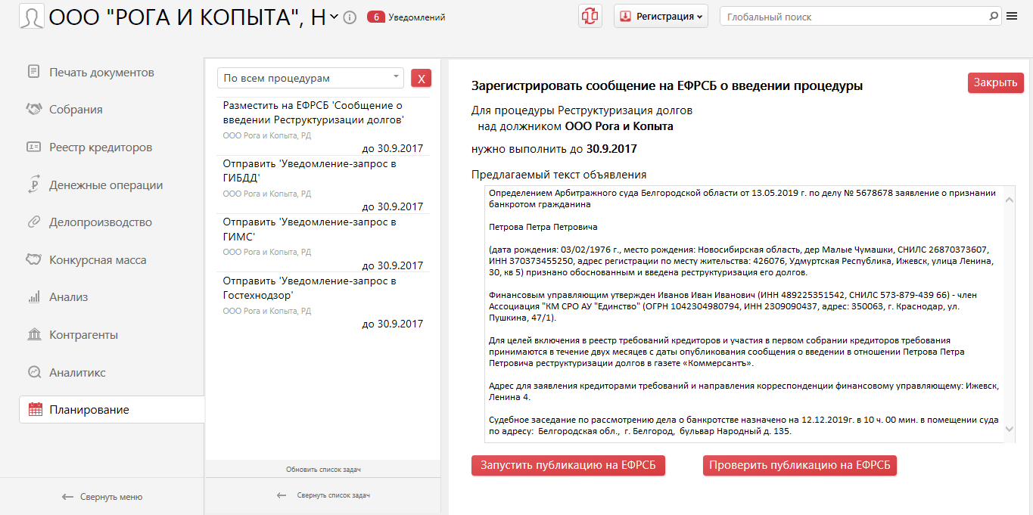Expand the company name chevron
The height and width of the screenshot is (515, 1033).
point(334,17)
